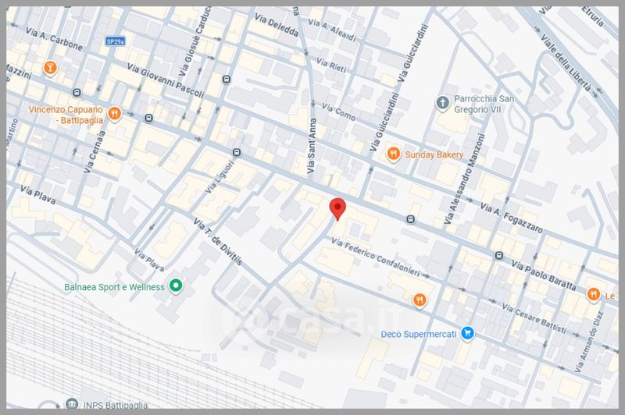The image size is (625, 415).
Task: Click the red location pin marker
Action: [x=337, y=209]
